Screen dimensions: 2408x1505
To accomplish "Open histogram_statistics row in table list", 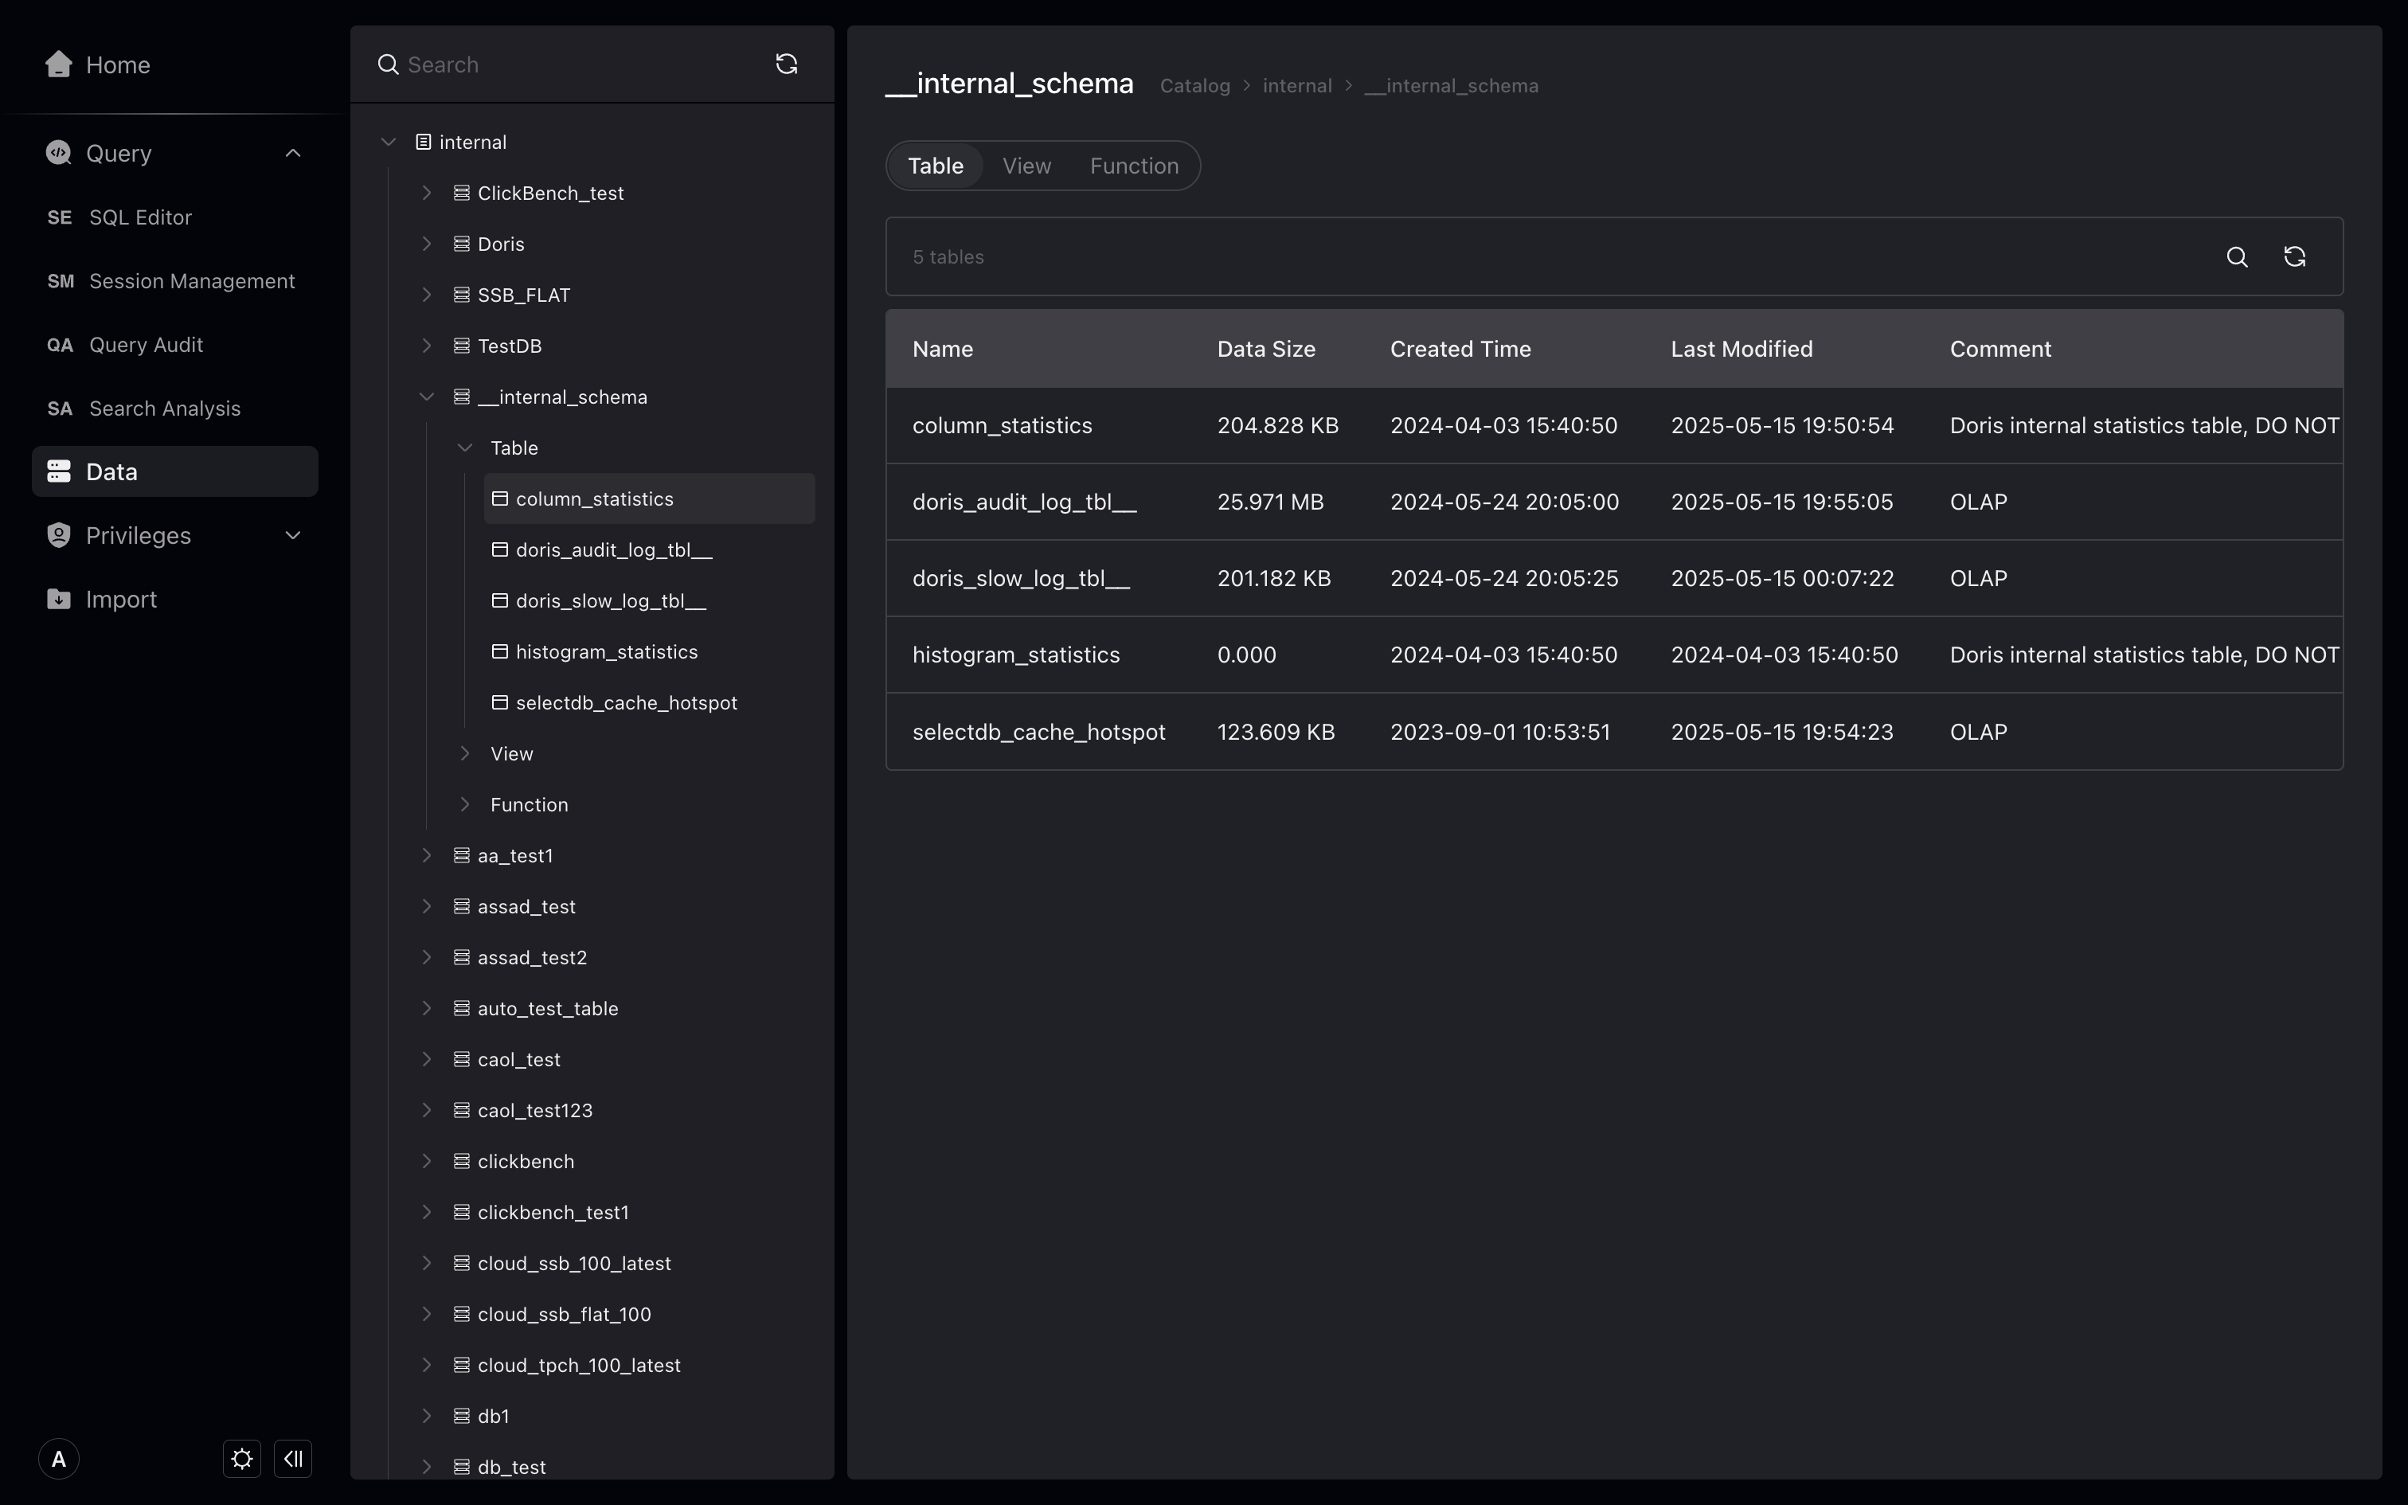I will pyautogui.click(x=1614, y=655).
